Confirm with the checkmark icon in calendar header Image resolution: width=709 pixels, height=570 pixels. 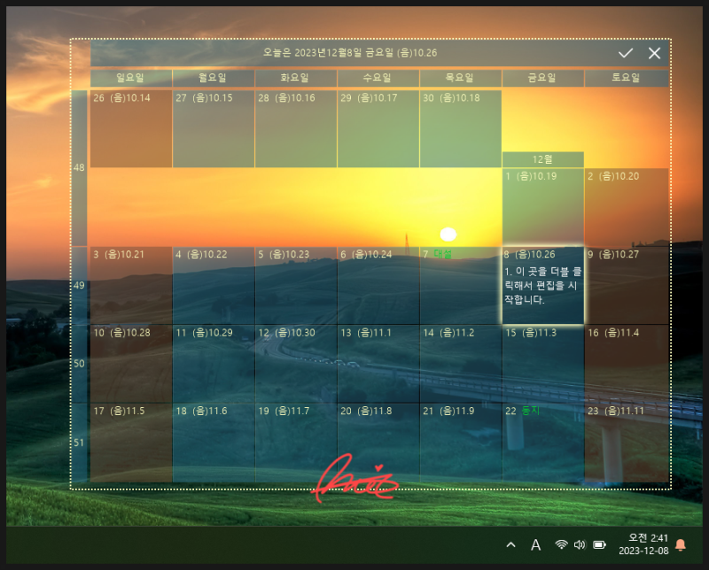[626, 53]
